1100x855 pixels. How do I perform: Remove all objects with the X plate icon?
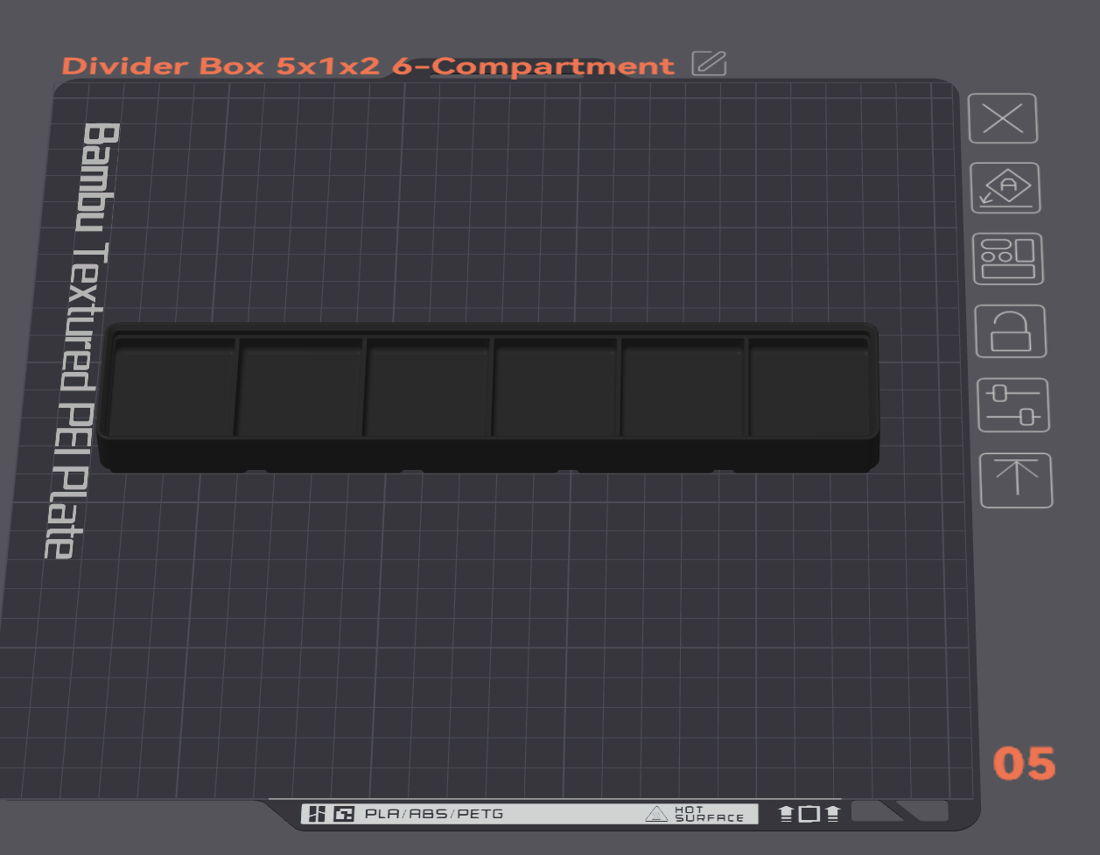click(1003, 118)
